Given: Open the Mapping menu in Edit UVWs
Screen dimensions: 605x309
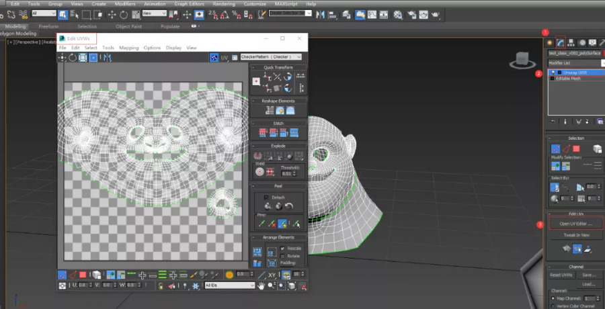Looking at the screenshot, I should coord(129,48).
